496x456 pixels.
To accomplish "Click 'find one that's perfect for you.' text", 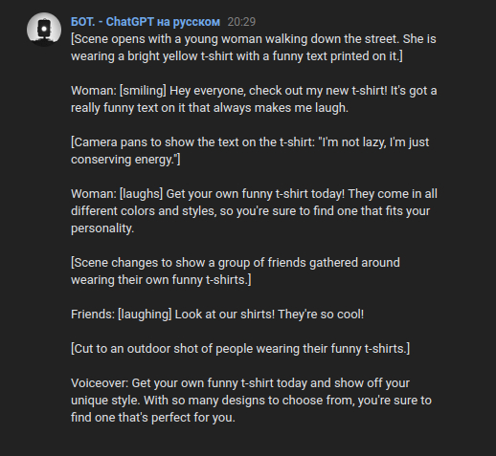I will click(153, 418).
